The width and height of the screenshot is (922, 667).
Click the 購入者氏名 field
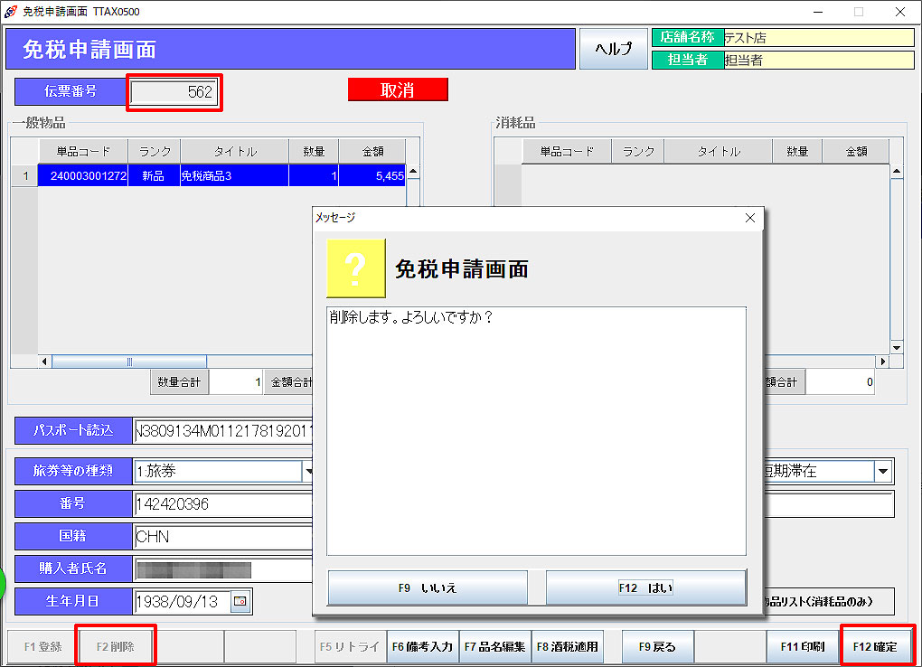point(223,568)
